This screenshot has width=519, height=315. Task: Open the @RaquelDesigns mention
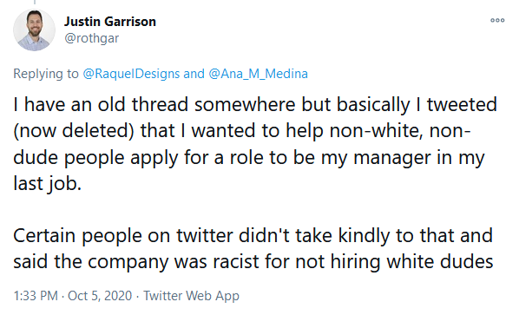131,74
